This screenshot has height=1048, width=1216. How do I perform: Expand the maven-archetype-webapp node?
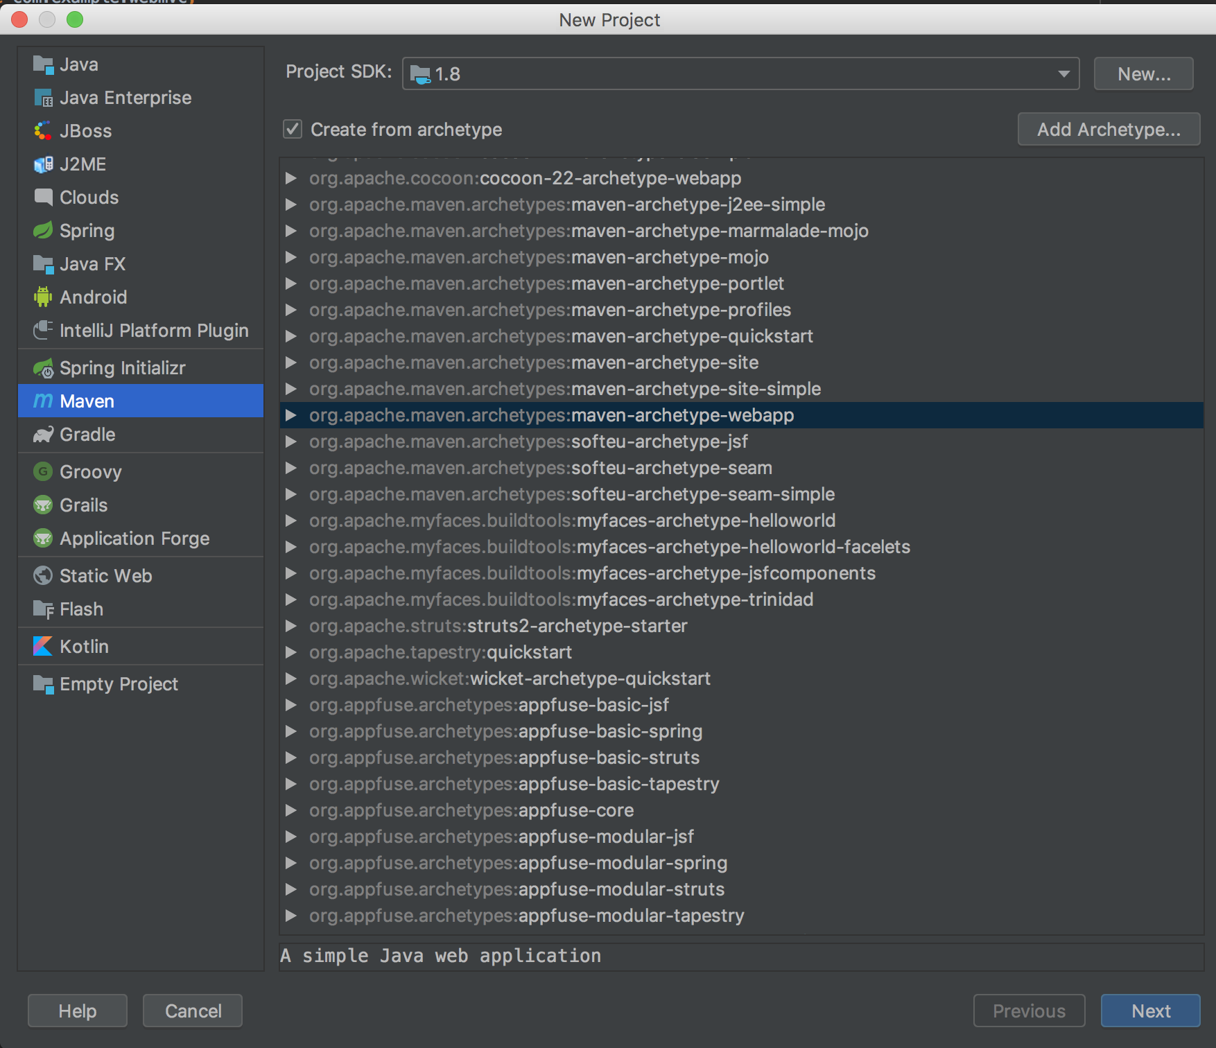(x=291, y=415)
